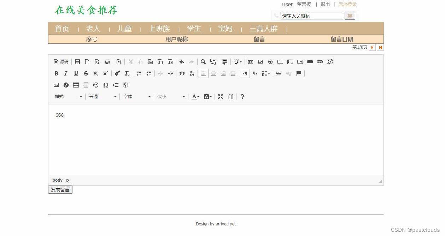
Task: Open the Preview icon
Action: (x=97, y=62)
